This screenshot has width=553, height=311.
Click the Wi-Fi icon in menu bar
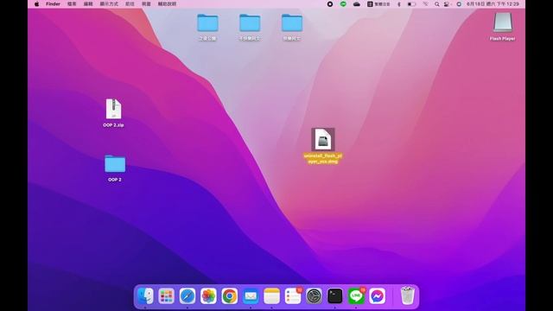click(x=425, y=3)
